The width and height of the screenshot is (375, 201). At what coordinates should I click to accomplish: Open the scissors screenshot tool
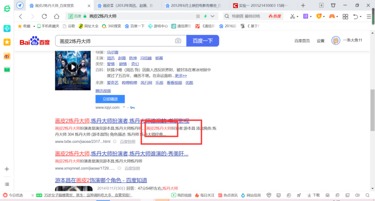(292, 16)
